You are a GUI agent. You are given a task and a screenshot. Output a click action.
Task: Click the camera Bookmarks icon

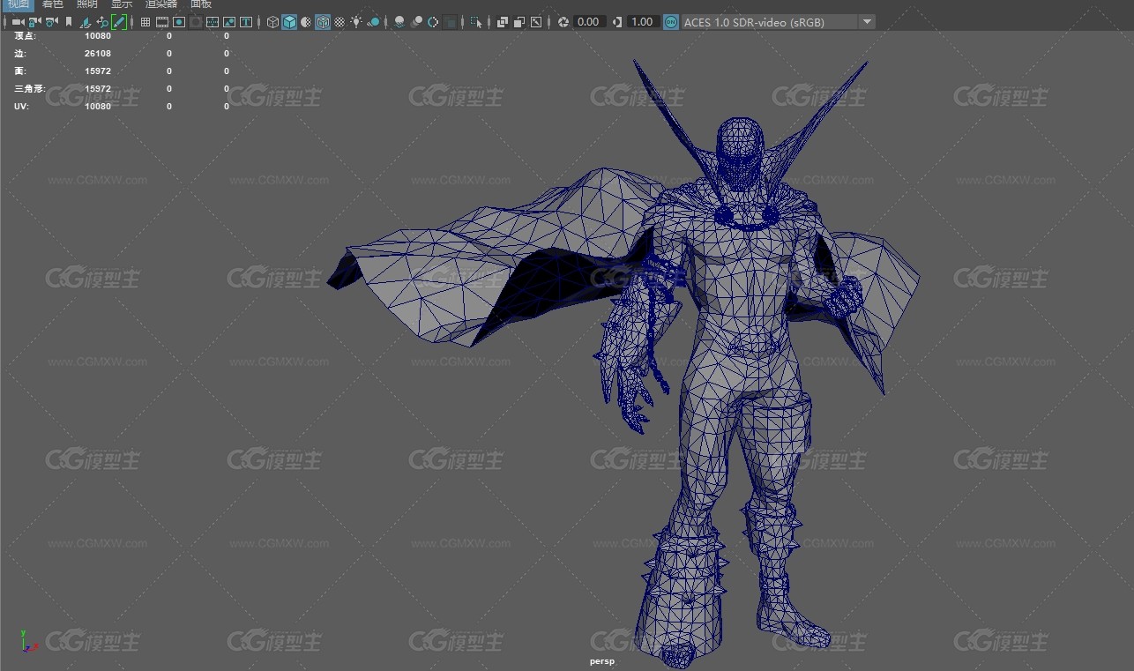[x=69, y=22]
